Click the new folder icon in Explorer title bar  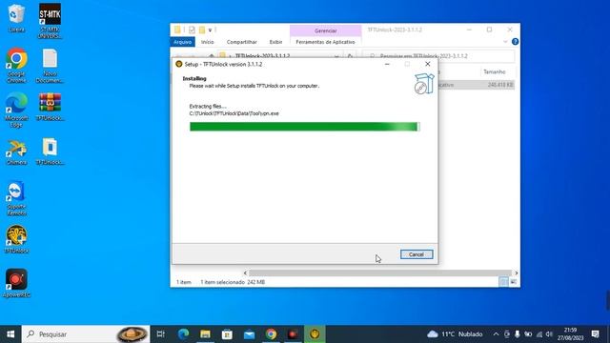(202, 30)
